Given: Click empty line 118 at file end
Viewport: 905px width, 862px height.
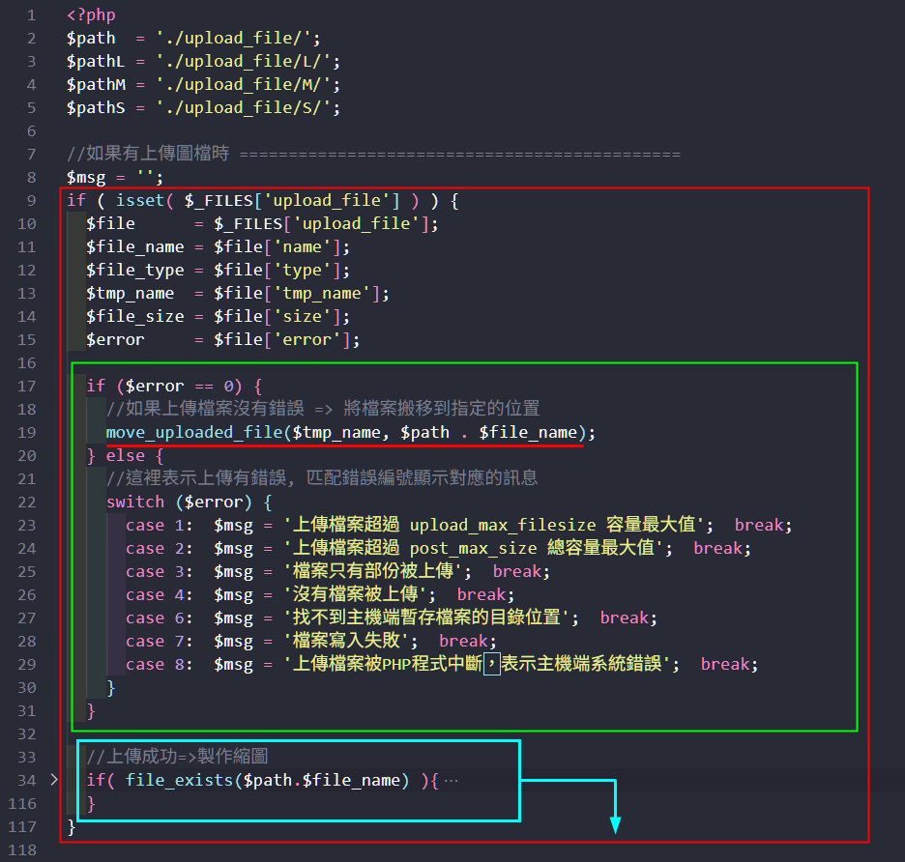Looking at the screenshot, I should tap(290, 849).
